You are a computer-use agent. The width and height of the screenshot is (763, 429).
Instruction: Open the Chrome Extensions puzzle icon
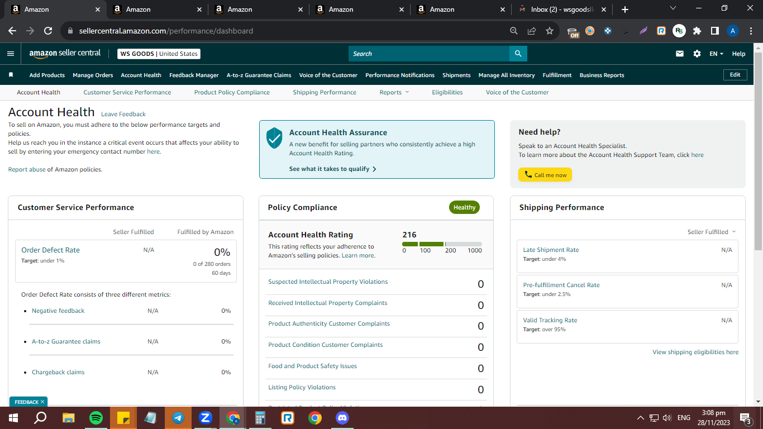click(697, 31)
